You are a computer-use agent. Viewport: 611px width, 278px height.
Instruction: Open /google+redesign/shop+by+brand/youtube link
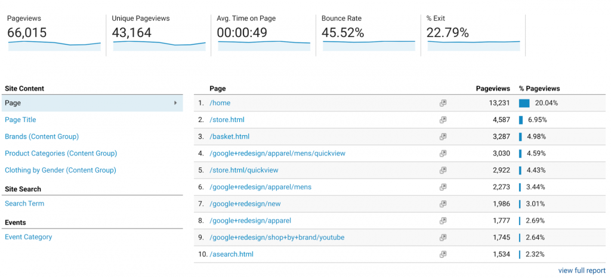pos(277,237)
